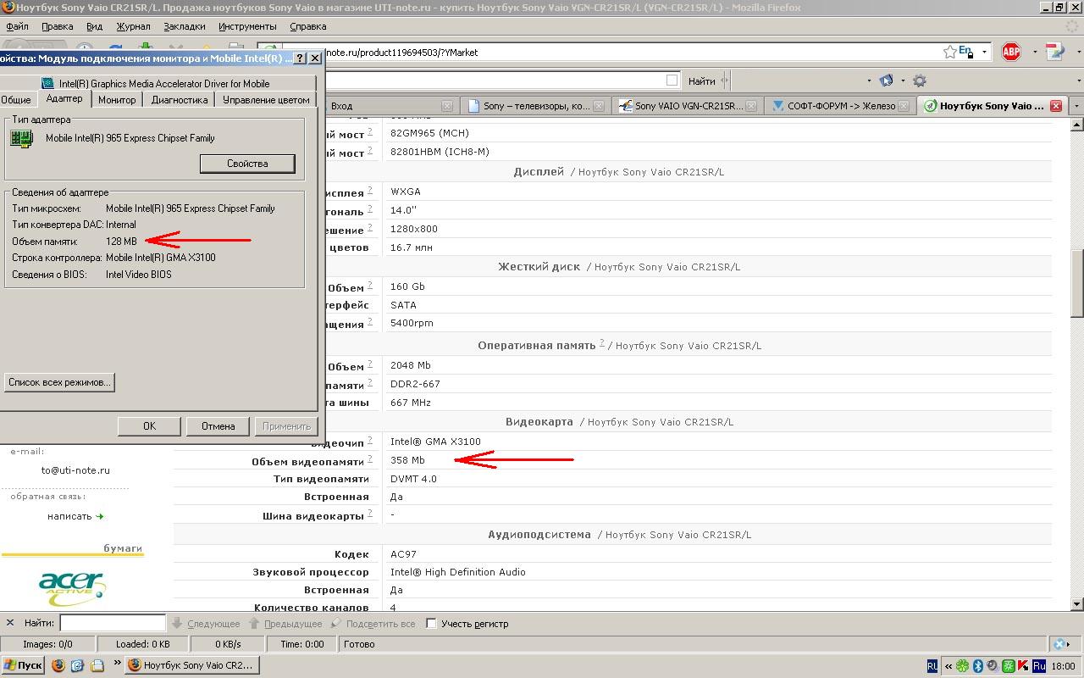Toggle the checkbox inside the search field
The width and height of the screenshot is (1084, 678).
click(x=672, y=81)
